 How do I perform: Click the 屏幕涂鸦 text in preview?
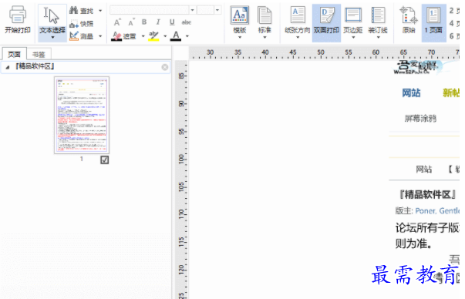(x=420, y=119)
